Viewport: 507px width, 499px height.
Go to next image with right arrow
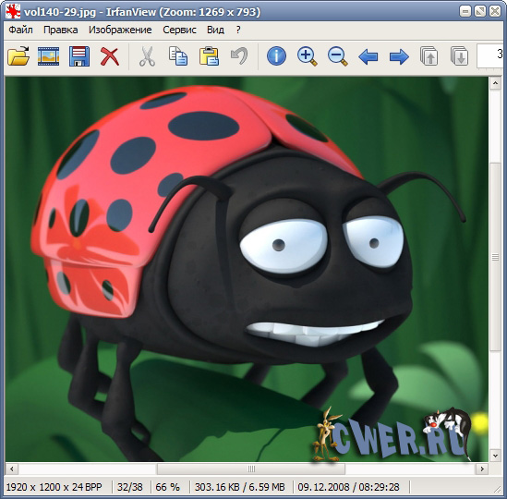(399, 56)
